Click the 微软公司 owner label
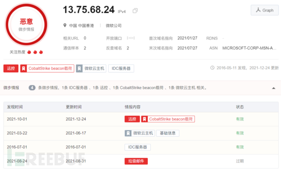Viewport: 281px width, 169px height. [x=114, y=25]
